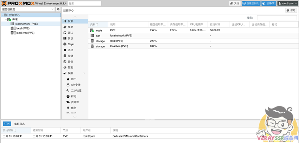This screenshot has width=299, height=143.
Task: Open 集群 (Cluster) settings in sidebar
Action: (70, 38)
